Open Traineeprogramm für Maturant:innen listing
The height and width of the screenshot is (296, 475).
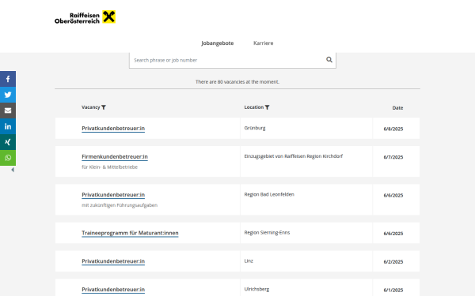pyautogui.click(x=130, y=233)
